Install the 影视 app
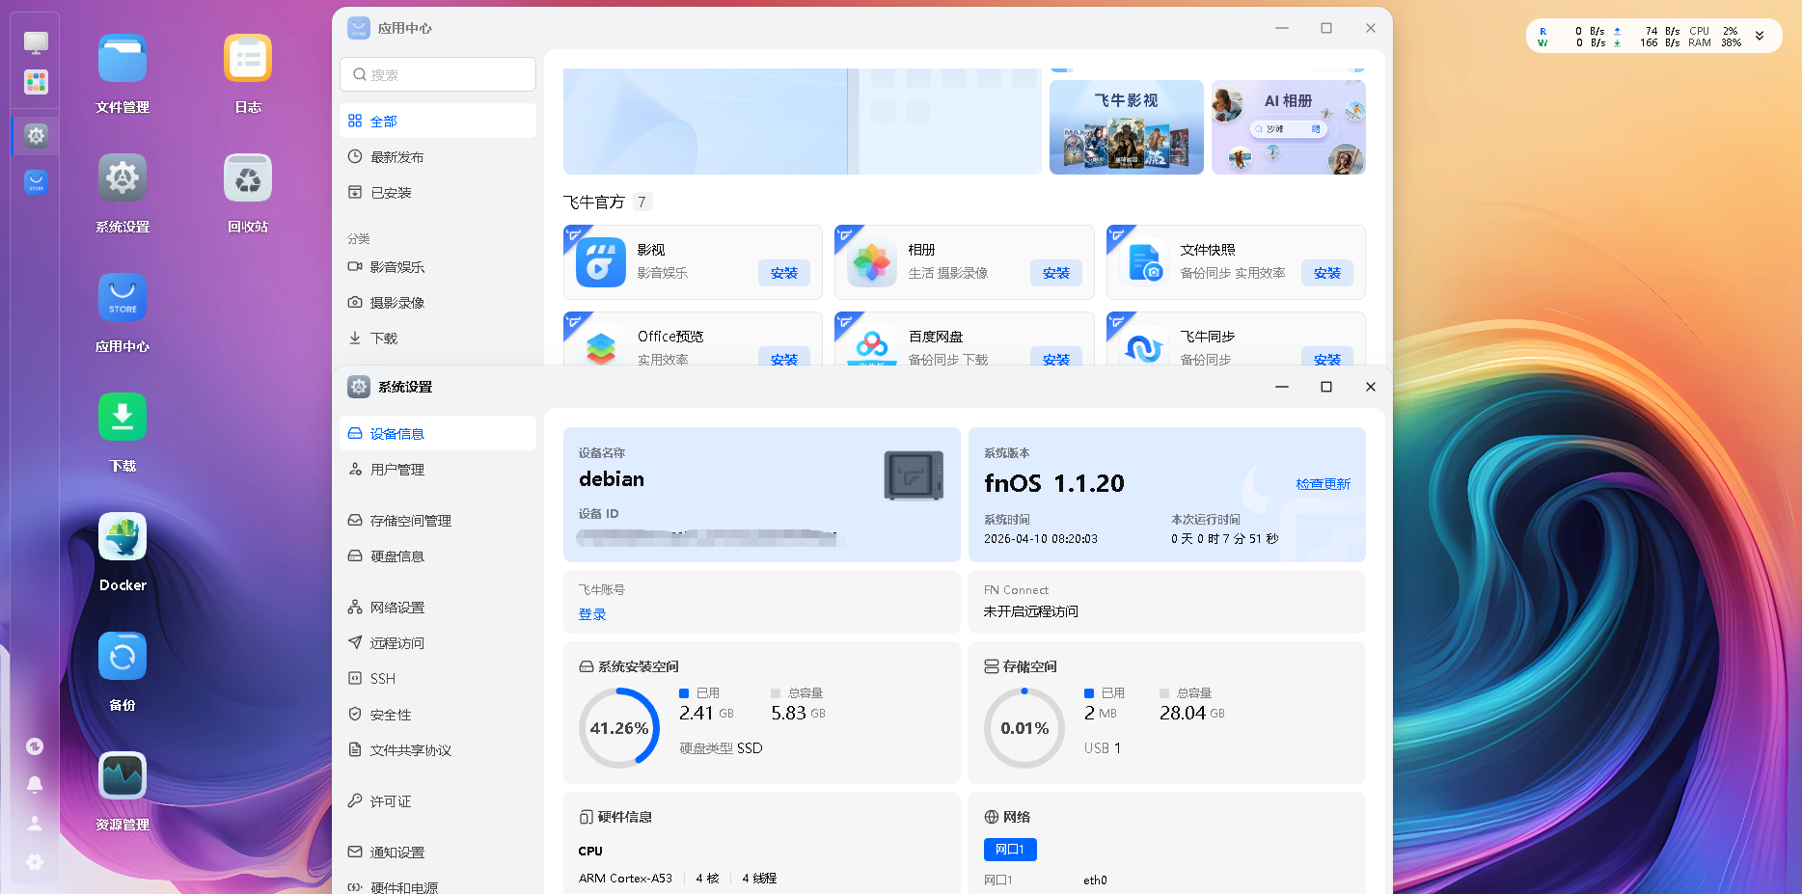 [784, 273]
